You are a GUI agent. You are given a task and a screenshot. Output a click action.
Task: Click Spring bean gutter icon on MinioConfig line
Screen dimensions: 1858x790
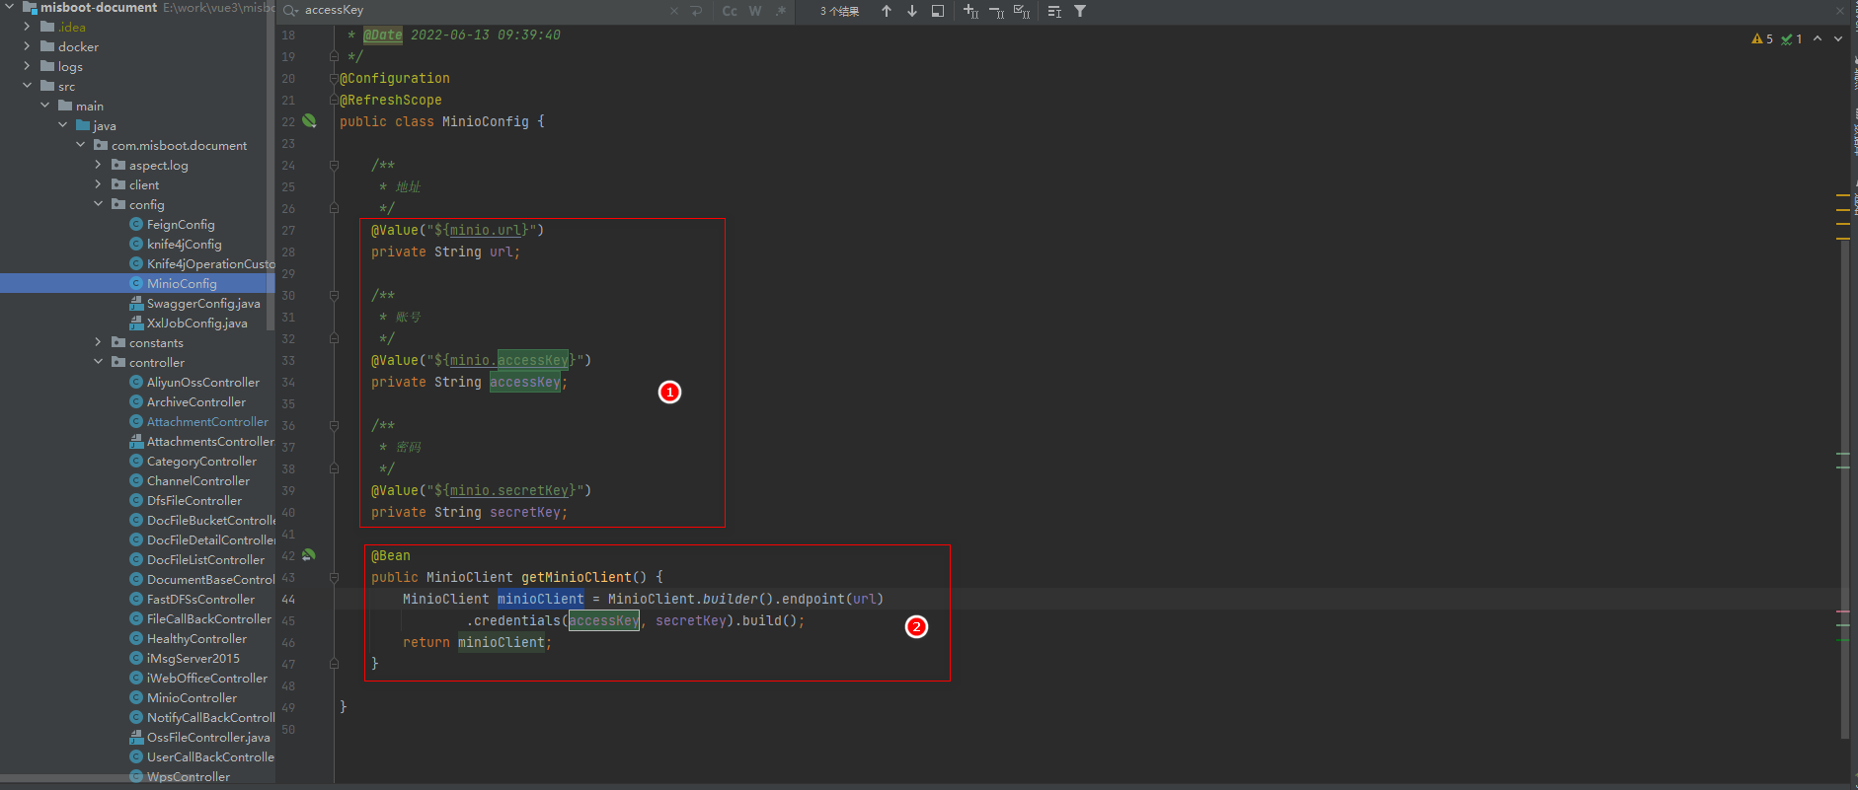[x=309, y=120]
